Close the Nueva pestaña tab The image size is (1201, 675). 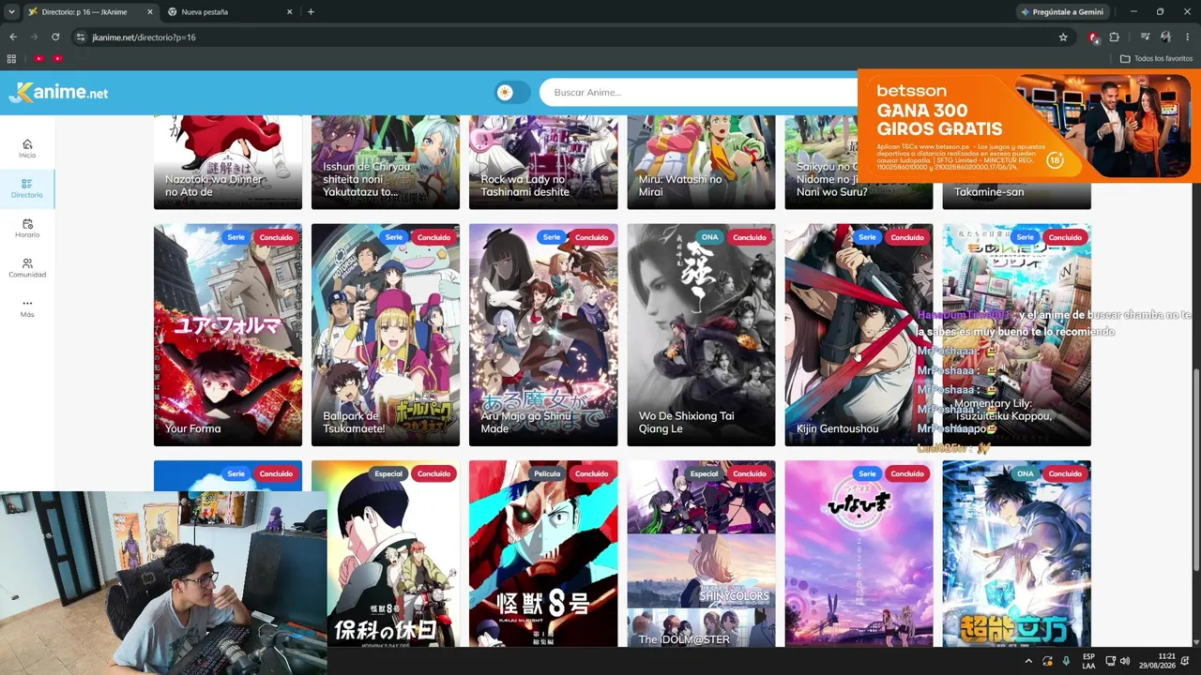[x=289, y=12]
